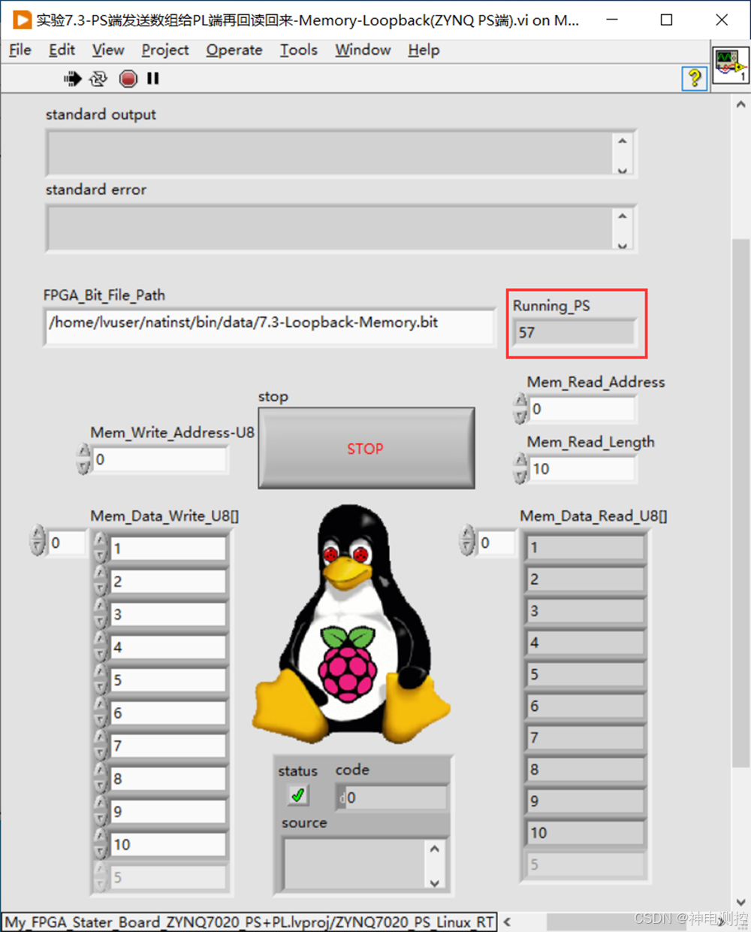This screenshot has width=751, height=932.
Task: Click the Mem_Read_Address numeric field
Action: pyautogui.click(x=582, y=409)
